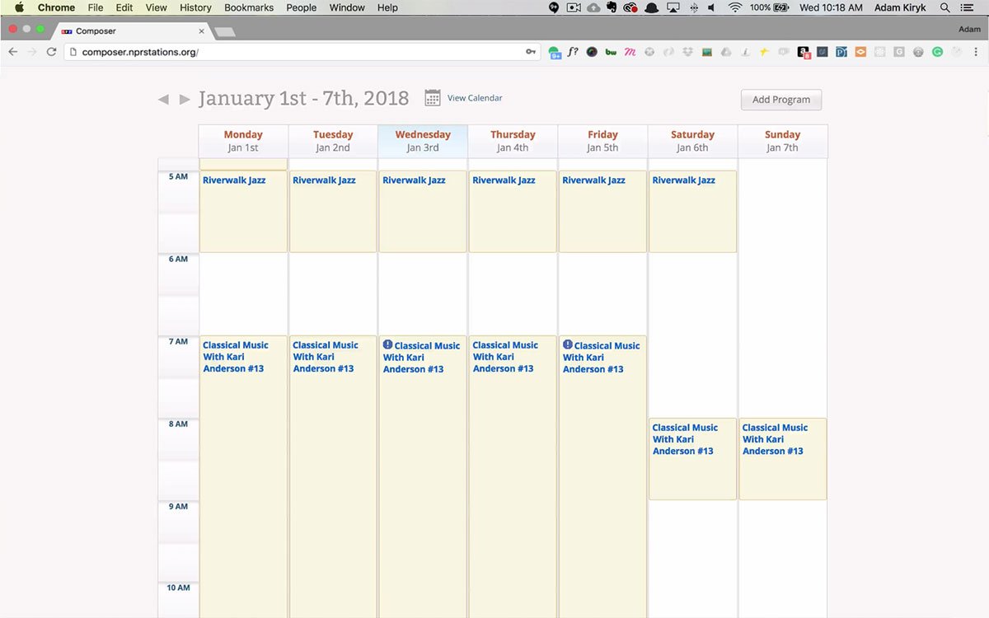Click the calendar icon beside View Calendar
The width and height of the screenshot is (989, 618).
tap(433, 98)
